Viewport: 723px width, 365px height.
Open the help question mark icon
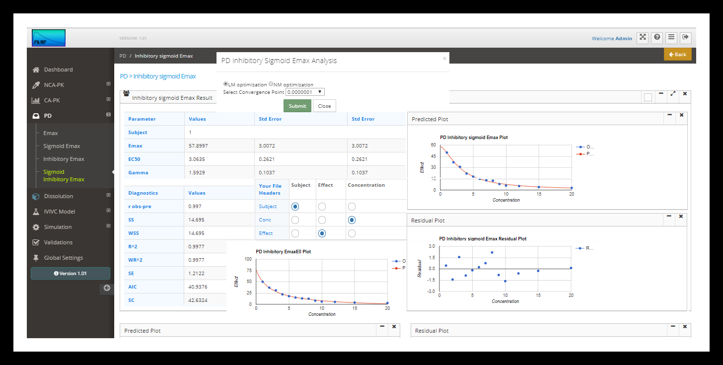657,38
